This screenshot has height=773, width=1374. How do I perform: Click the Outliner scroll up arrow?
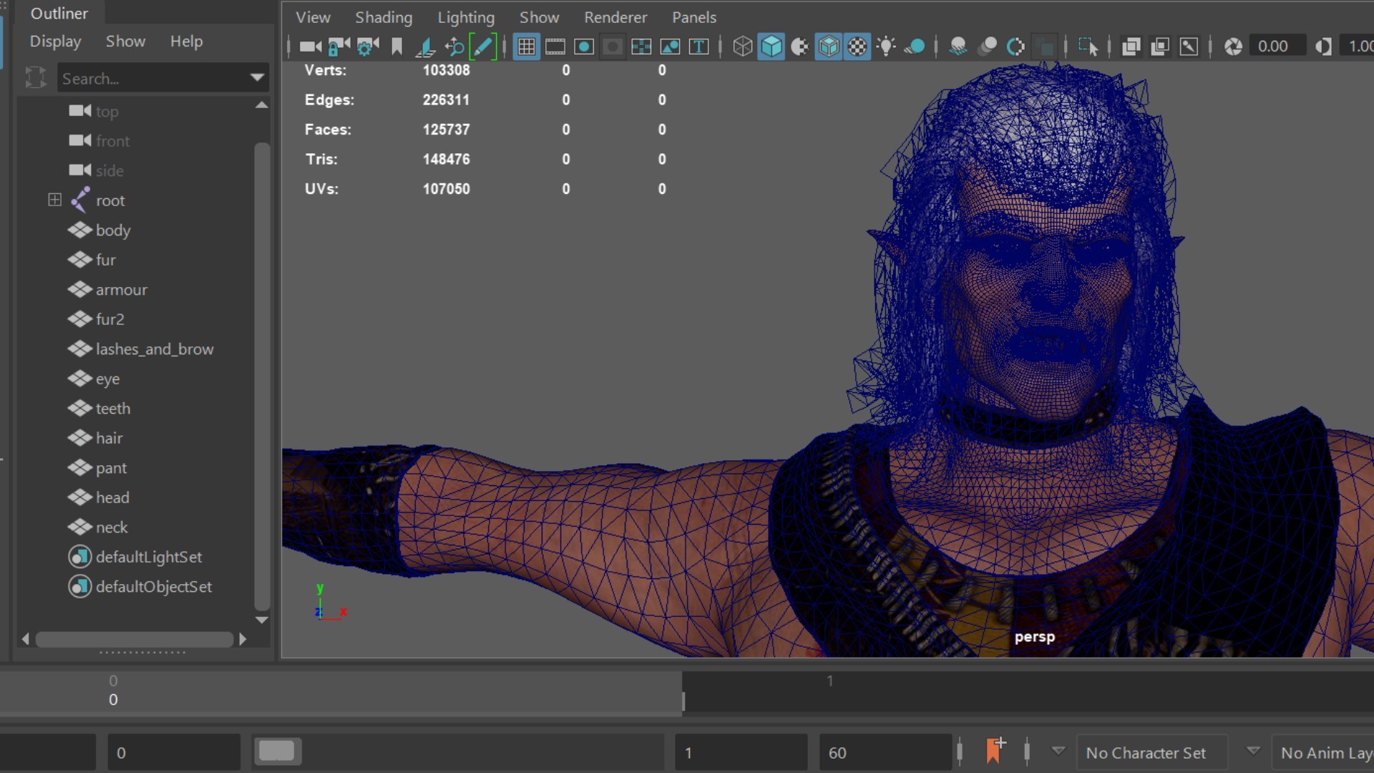pyautogui.click(x=262, y=105)
